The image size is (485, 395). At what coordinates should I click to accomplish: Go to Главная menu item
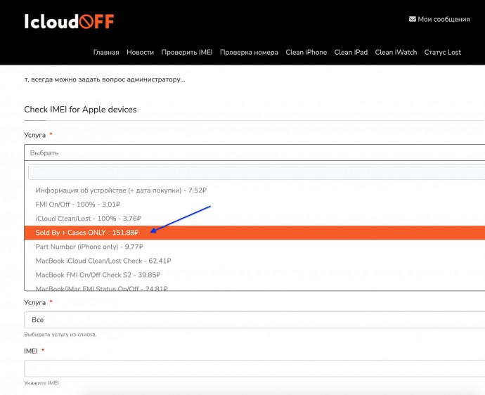click(x=106, y=53)
